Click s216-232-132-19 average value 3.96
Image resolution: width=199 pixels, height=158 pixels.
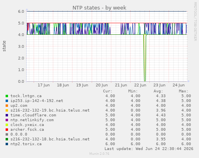(x=161, y=110)
